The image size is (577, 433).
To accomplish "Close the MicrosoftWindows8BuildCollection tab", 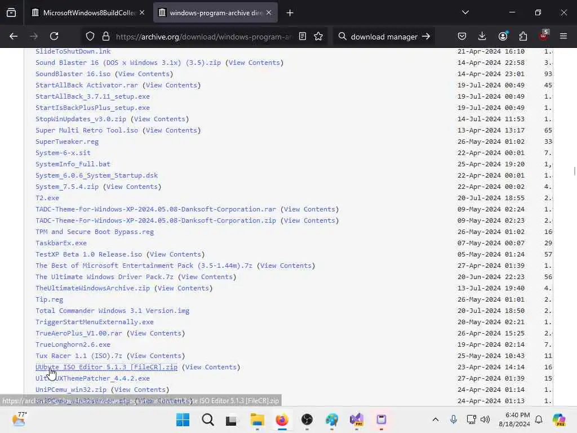I will [142, 12].
